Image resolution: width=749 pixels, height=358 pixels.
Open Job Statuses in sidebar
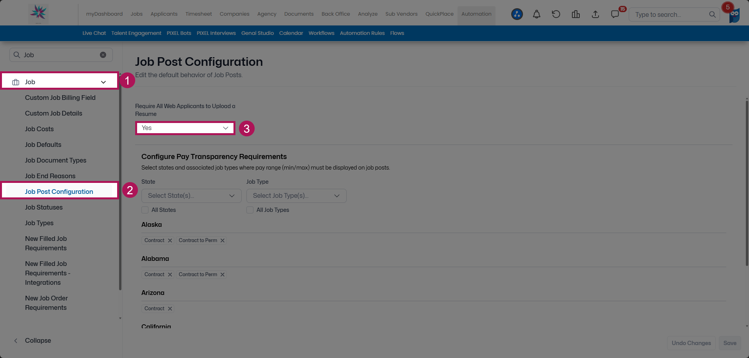pyautogui.click(x=44, y=207)
